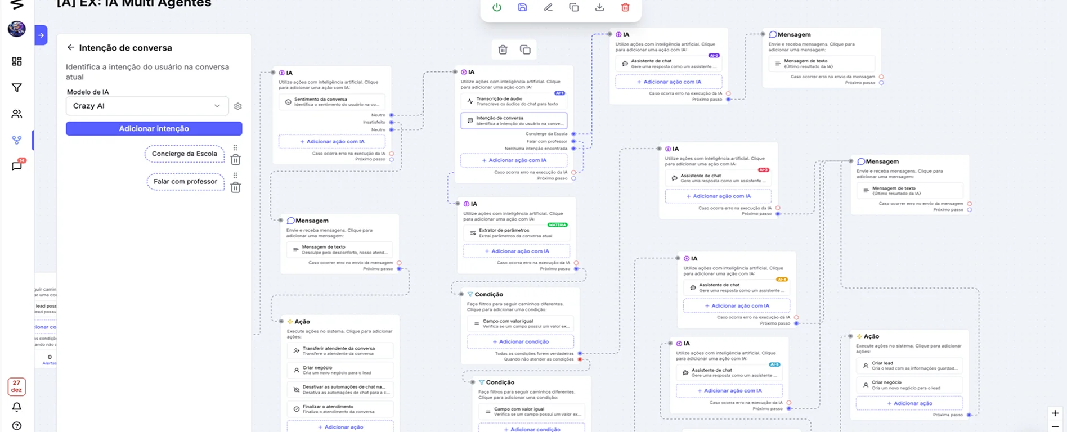Click the Adicionar intenção button
The image size is (1067, 432).
154,129
